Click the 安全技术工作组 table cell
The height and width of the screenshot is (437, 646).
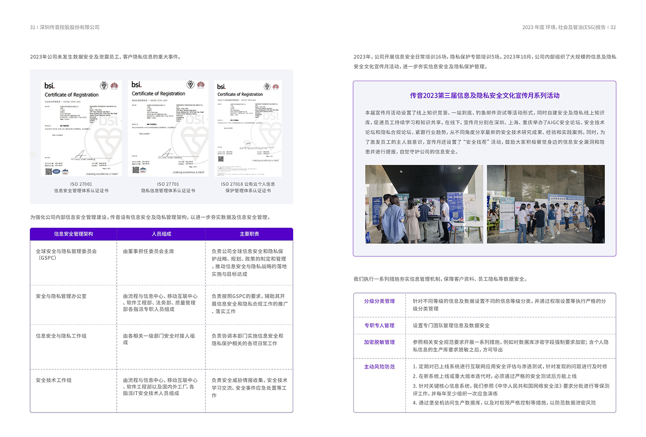(x=54, y=380)
